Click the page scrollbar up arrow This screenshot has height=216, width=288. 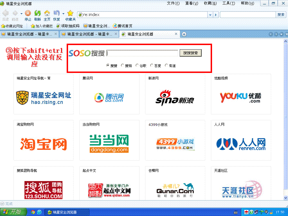point(285,41)
